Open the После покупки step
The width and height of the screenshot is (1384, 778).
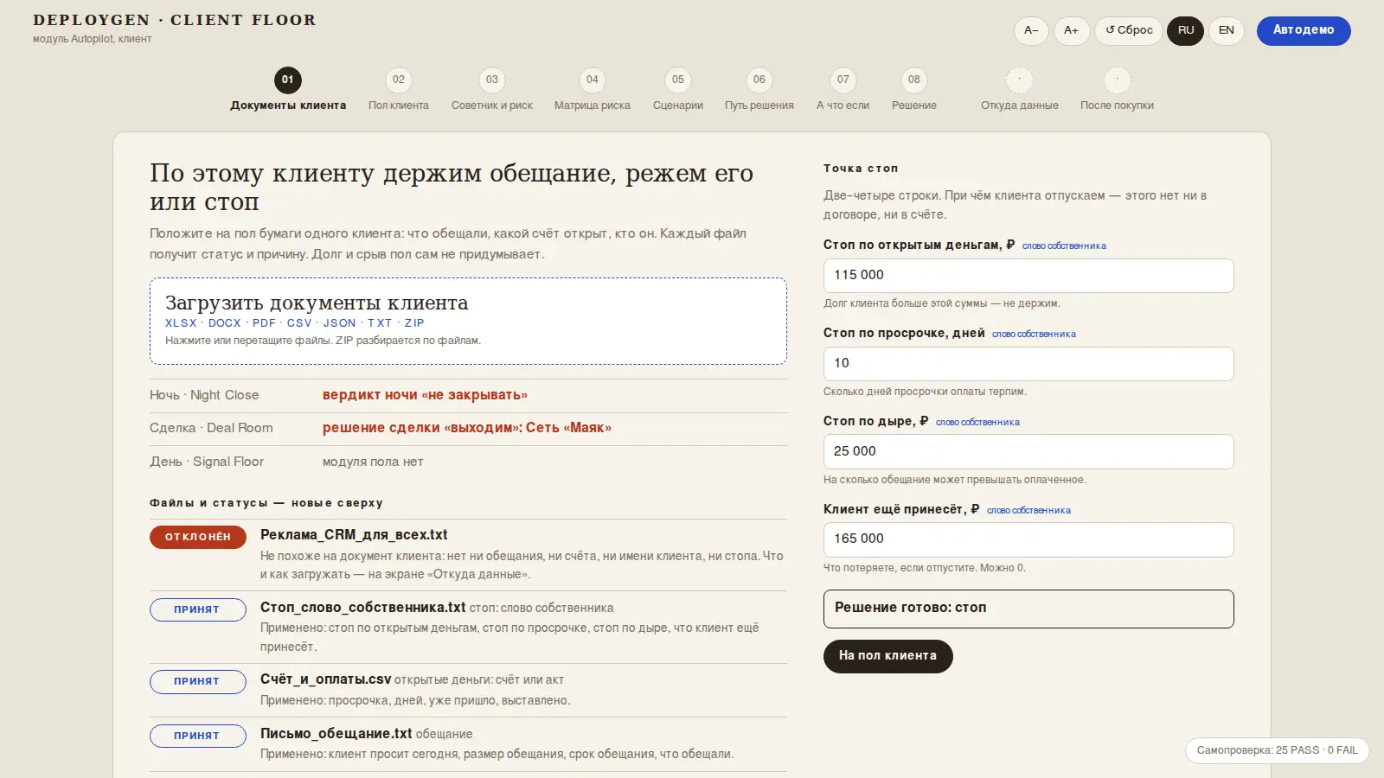point(1117,90)
